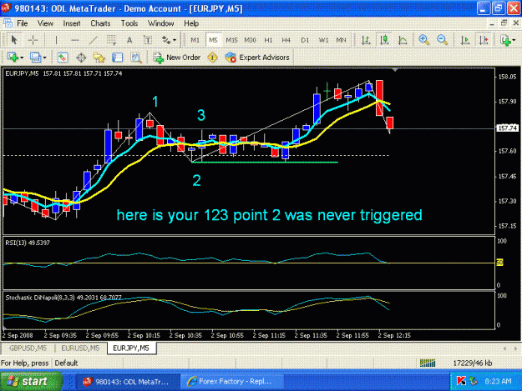522x391 pixels.
Task: Expand the indicators dropdown arrow
Action: [x=514, y=40]
